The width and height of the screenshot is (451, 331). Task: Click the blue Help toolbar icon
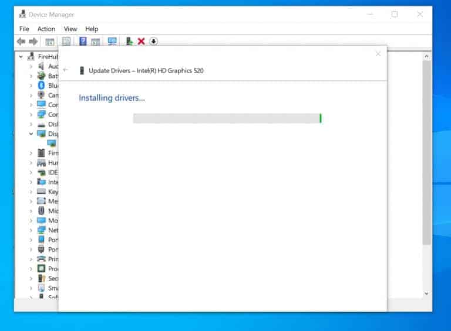[83, 42]
